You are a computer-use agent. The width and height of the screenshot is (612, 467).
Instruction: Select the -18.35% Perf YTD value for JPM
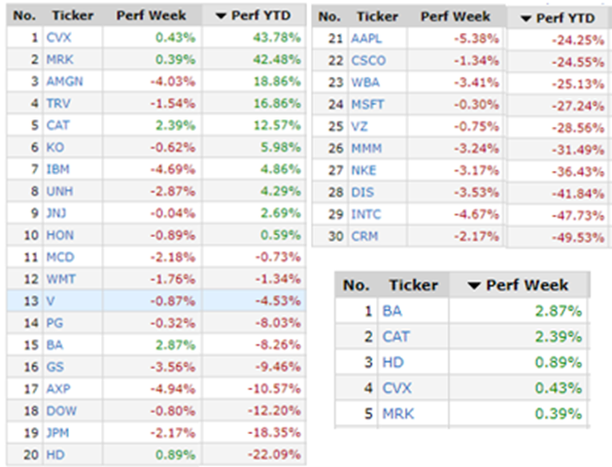coord(274,433)
